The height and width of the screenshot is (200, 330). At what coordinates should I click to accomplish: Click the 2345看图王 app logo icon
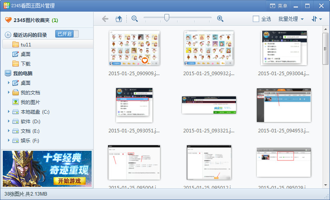click(6, 6)
